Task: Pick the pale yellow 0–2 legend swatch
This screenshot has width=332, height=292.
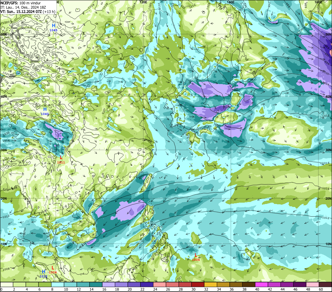Action: [x=7, y=285]
